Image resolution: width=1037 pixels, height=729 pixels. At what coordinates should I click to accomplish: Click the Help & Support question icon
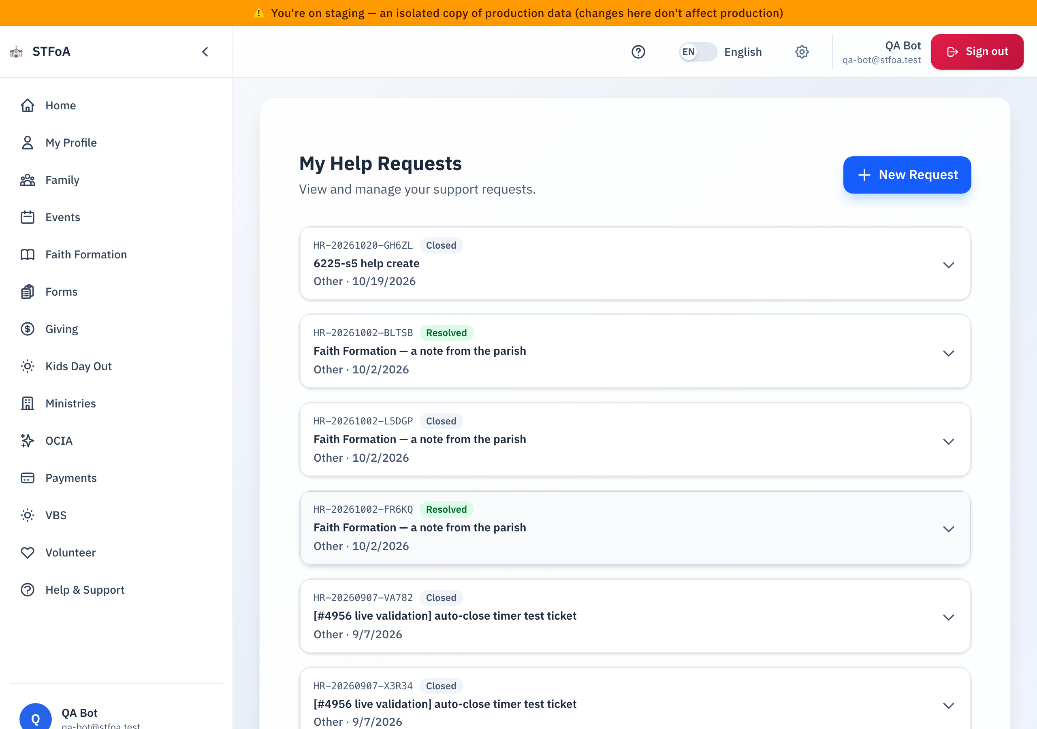(28, 590)
